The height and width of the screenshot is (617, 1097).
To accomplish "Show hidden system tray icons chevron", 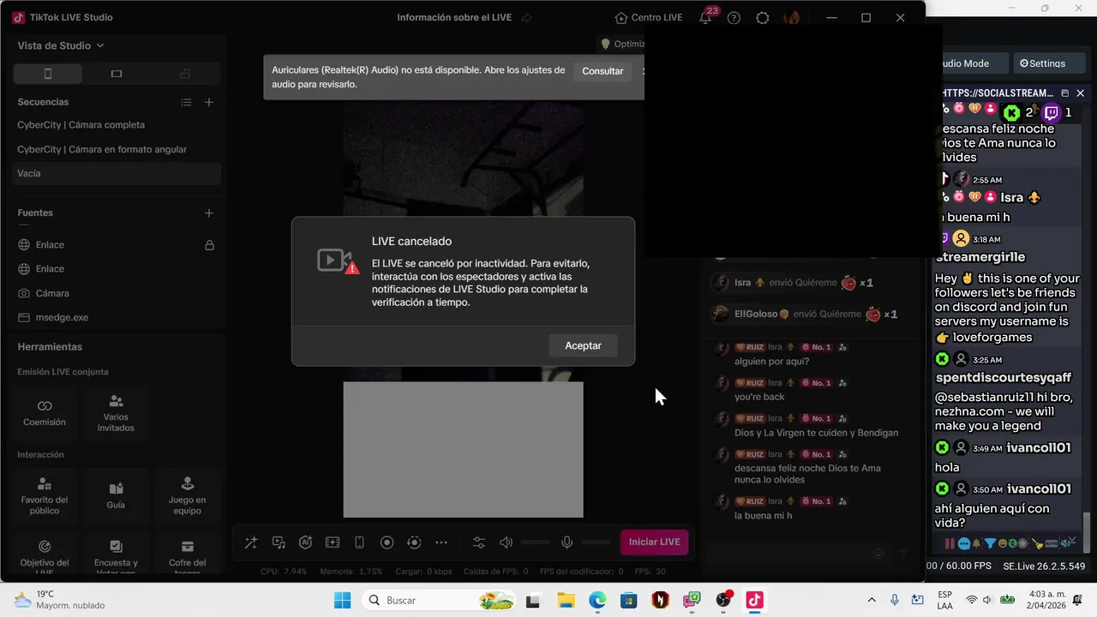I will point(872,600).
